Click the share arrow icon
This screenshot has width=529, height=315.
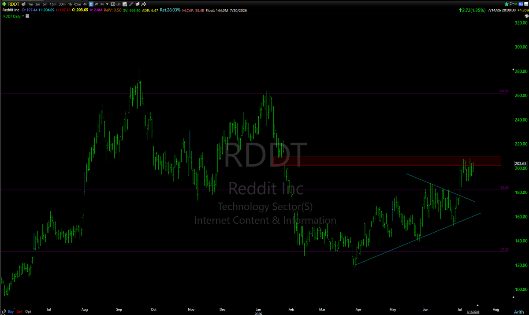coord(144,4)
